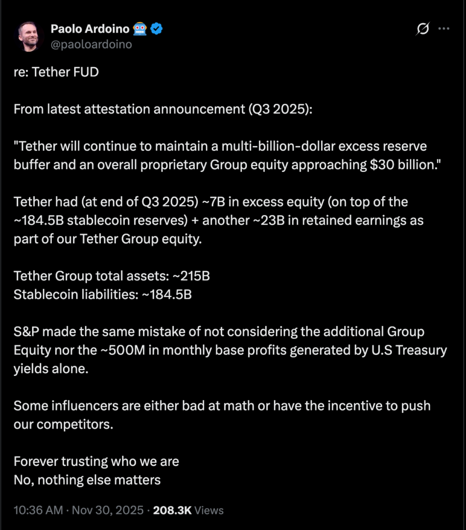Image resolution: width=466 pixels, height=530 pixels.
Task: Open the @paoloardoino handle link
Action: click(x=91, y=45)
